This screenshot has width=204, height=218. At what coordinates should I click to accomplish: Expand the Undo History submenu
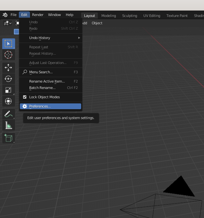[x=51, y=38]
